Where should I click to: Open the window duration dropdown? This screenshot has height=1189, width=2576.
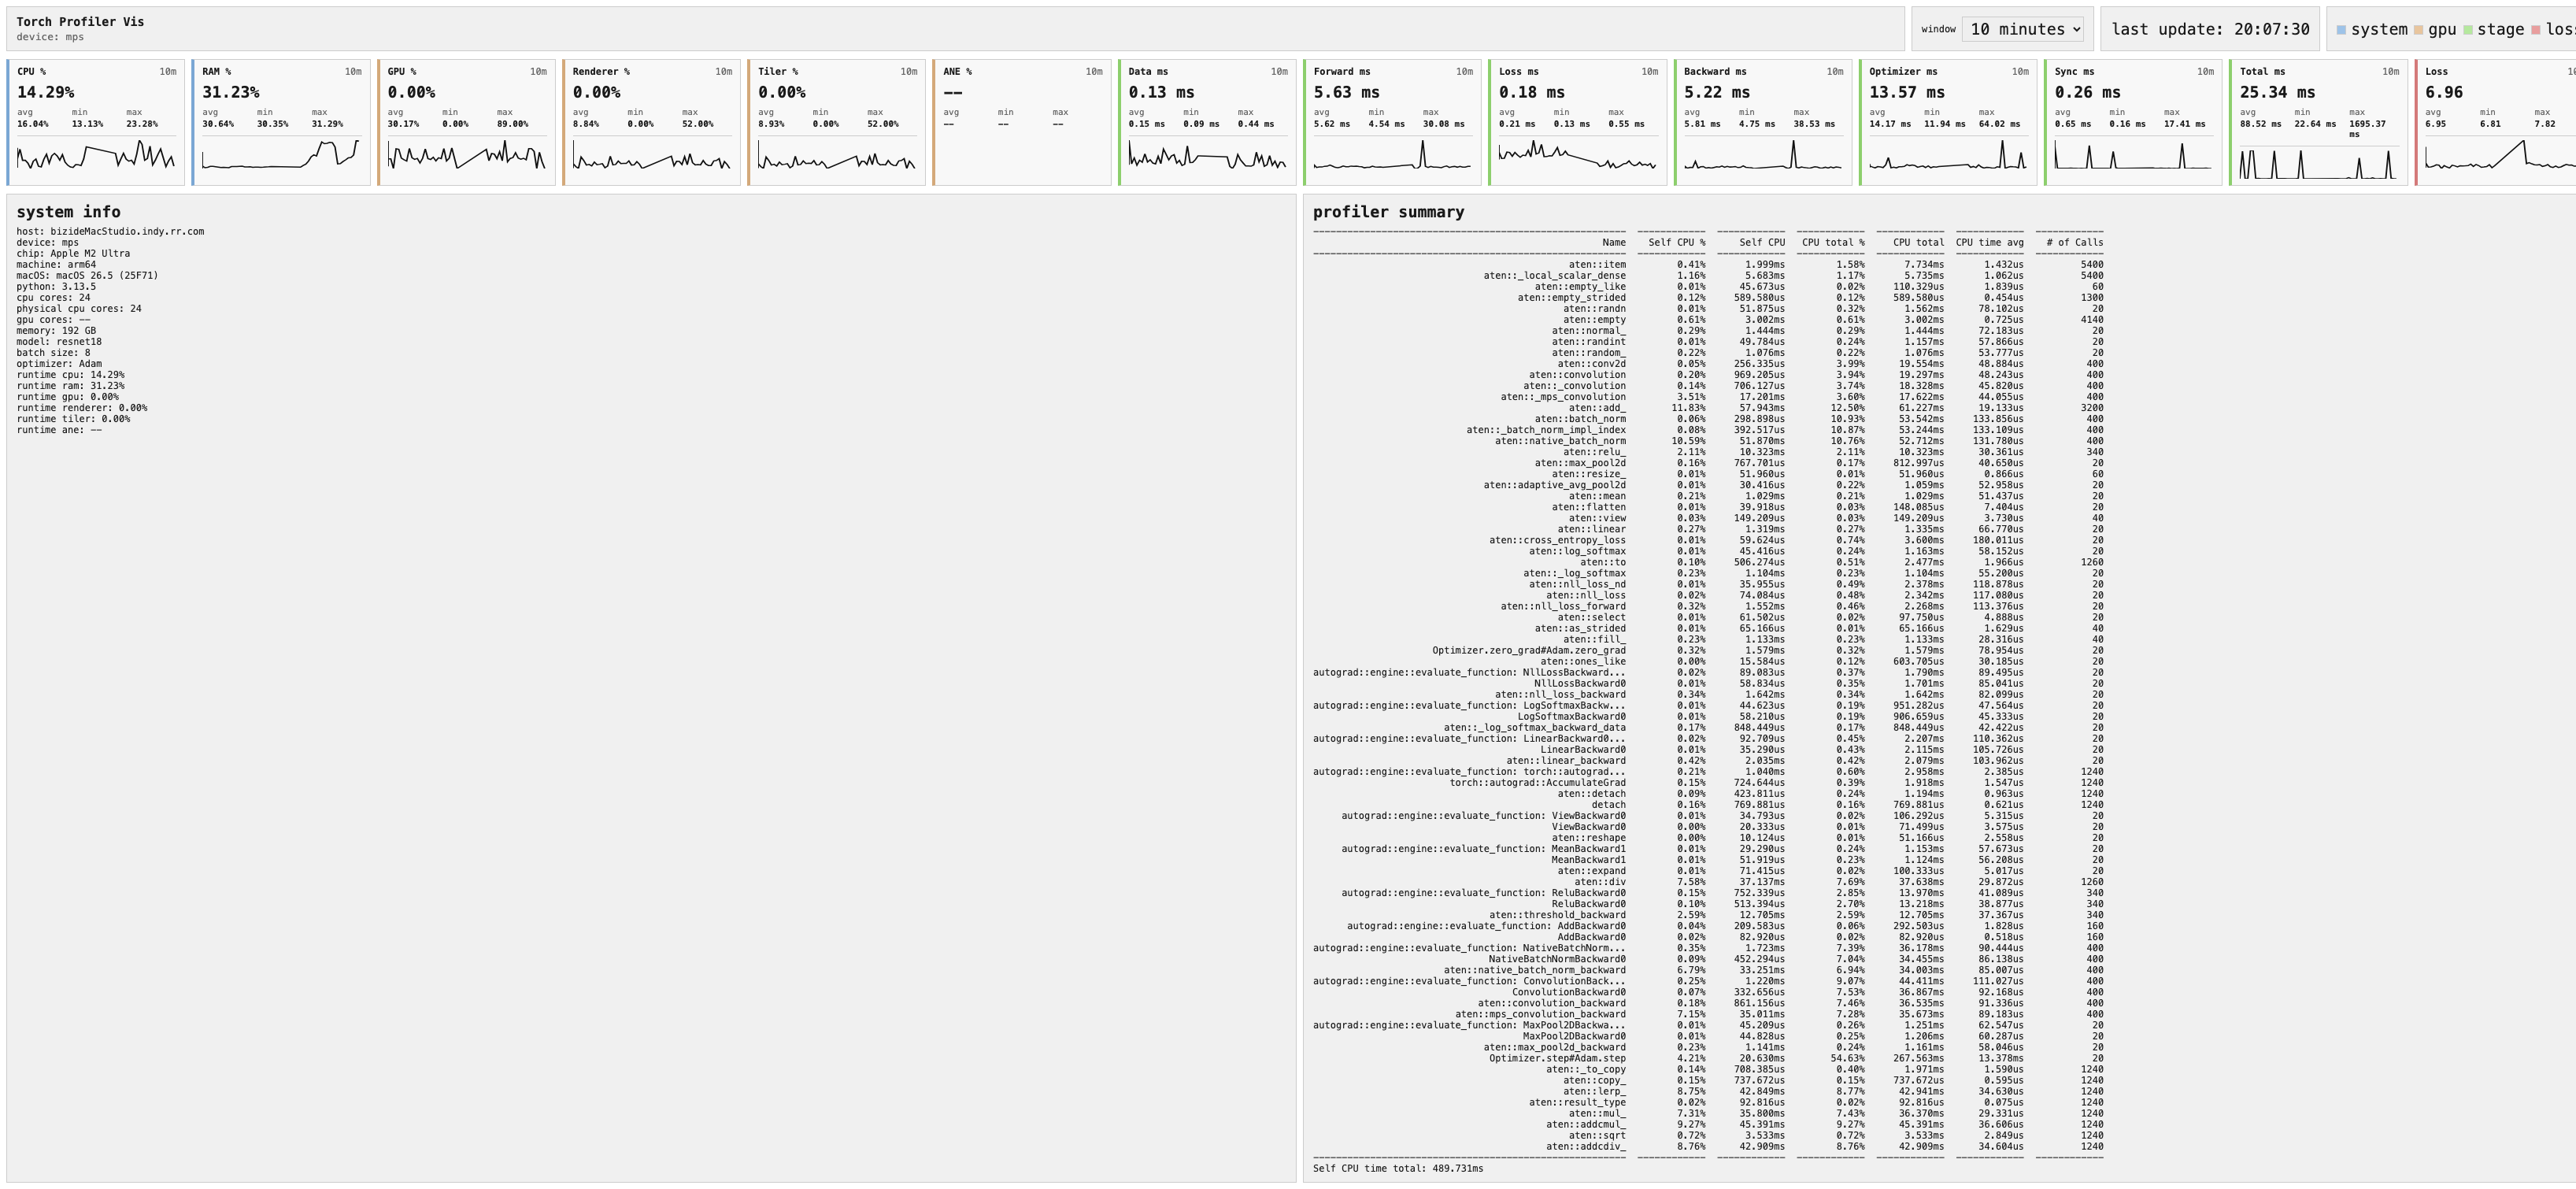coord(2023,29)
